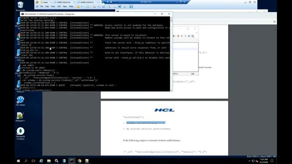Viewport: 292px width, 164px height.
Task: Click UTF-8 in Notepad++ status bar
Action: pyautogui.click(x=175, y=74)
